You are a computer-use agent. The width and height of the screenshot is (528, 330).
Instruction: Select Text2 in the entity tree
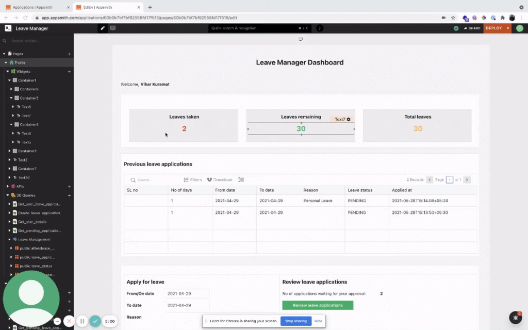(x=23, y=160)
